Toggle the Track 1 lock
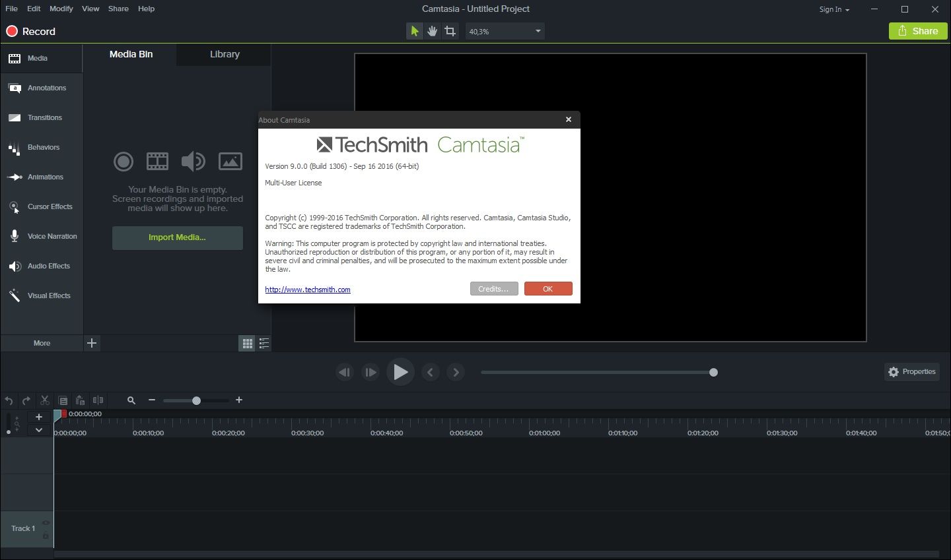 (x=46, y=536)
